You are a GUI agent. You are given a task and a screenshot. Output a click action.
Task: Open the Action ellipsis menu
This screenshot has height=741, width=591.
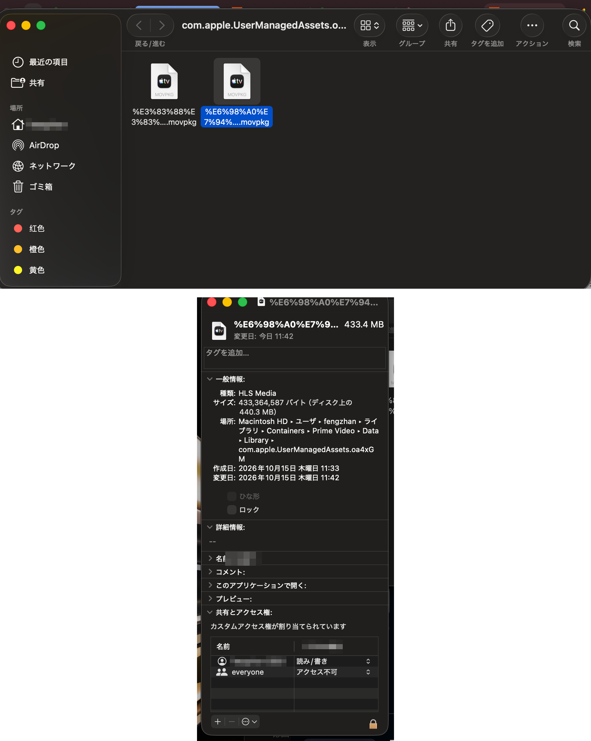point(532,25)
